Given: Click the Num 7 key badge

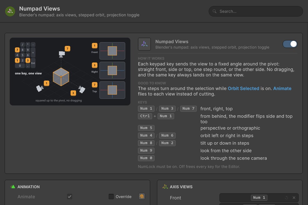Looking at the screenshot, I should click(188, 108).
